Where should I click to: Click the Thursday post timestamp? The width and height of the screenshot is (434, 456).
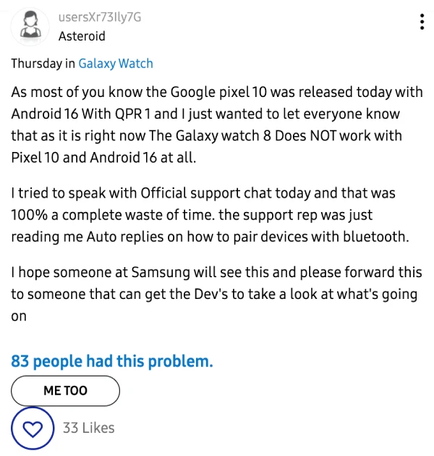point(36,64)
